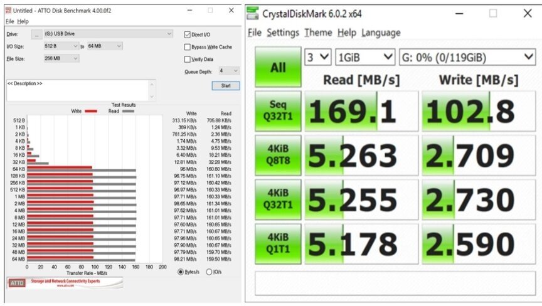
Task: Click the Read [MB/s] column header
Action: tap(361, 80)
